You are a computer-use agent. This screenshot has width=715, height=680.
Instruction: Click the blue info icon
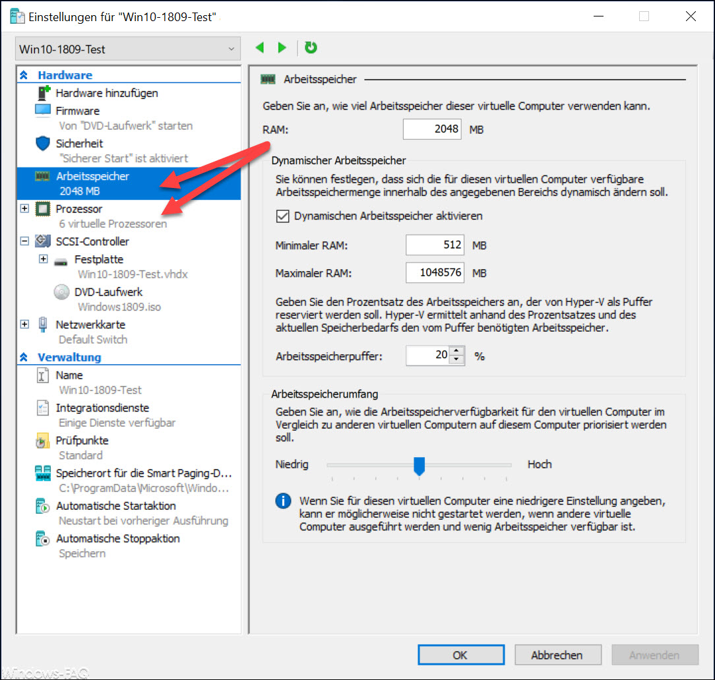pos(283,501)
